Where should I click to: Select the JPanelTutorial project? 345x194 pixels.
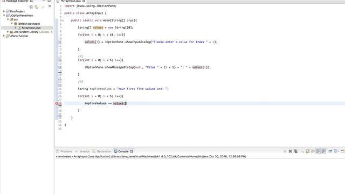[x=19, y=36]
